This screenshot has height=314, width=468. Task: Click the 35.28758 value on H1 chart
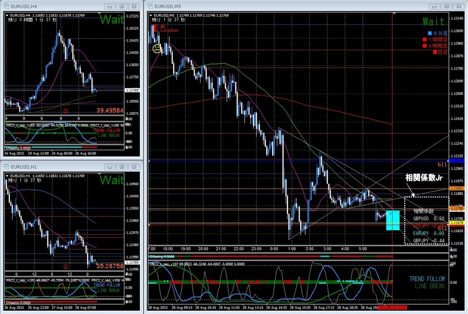click(x=110, y=266)
